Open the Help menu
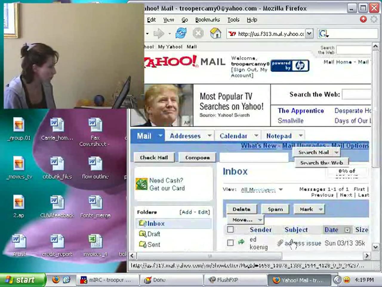The width and height of the screenshot is (382, 287). pos(252,20)
